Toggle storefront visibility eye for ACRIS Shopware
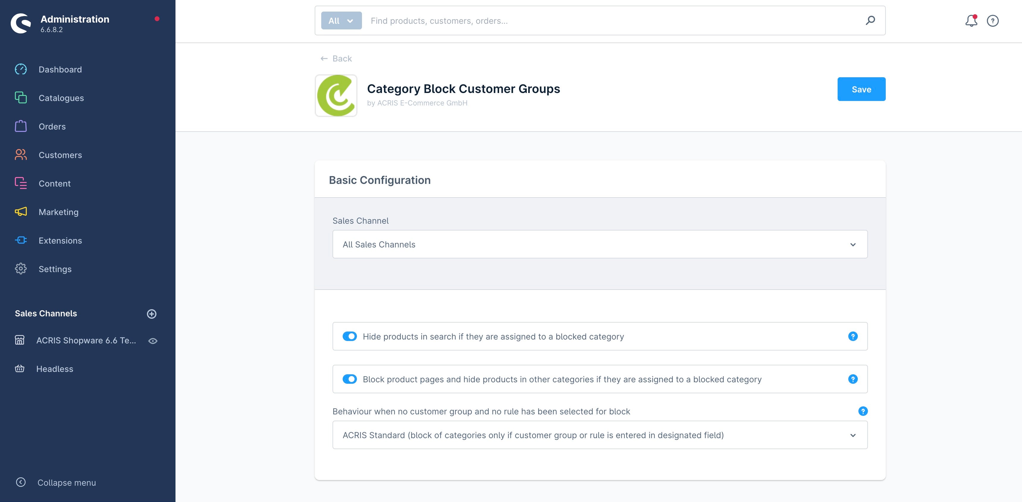Screen dimensions: 1022x502 pyautogui.click(x=153, y=341)
